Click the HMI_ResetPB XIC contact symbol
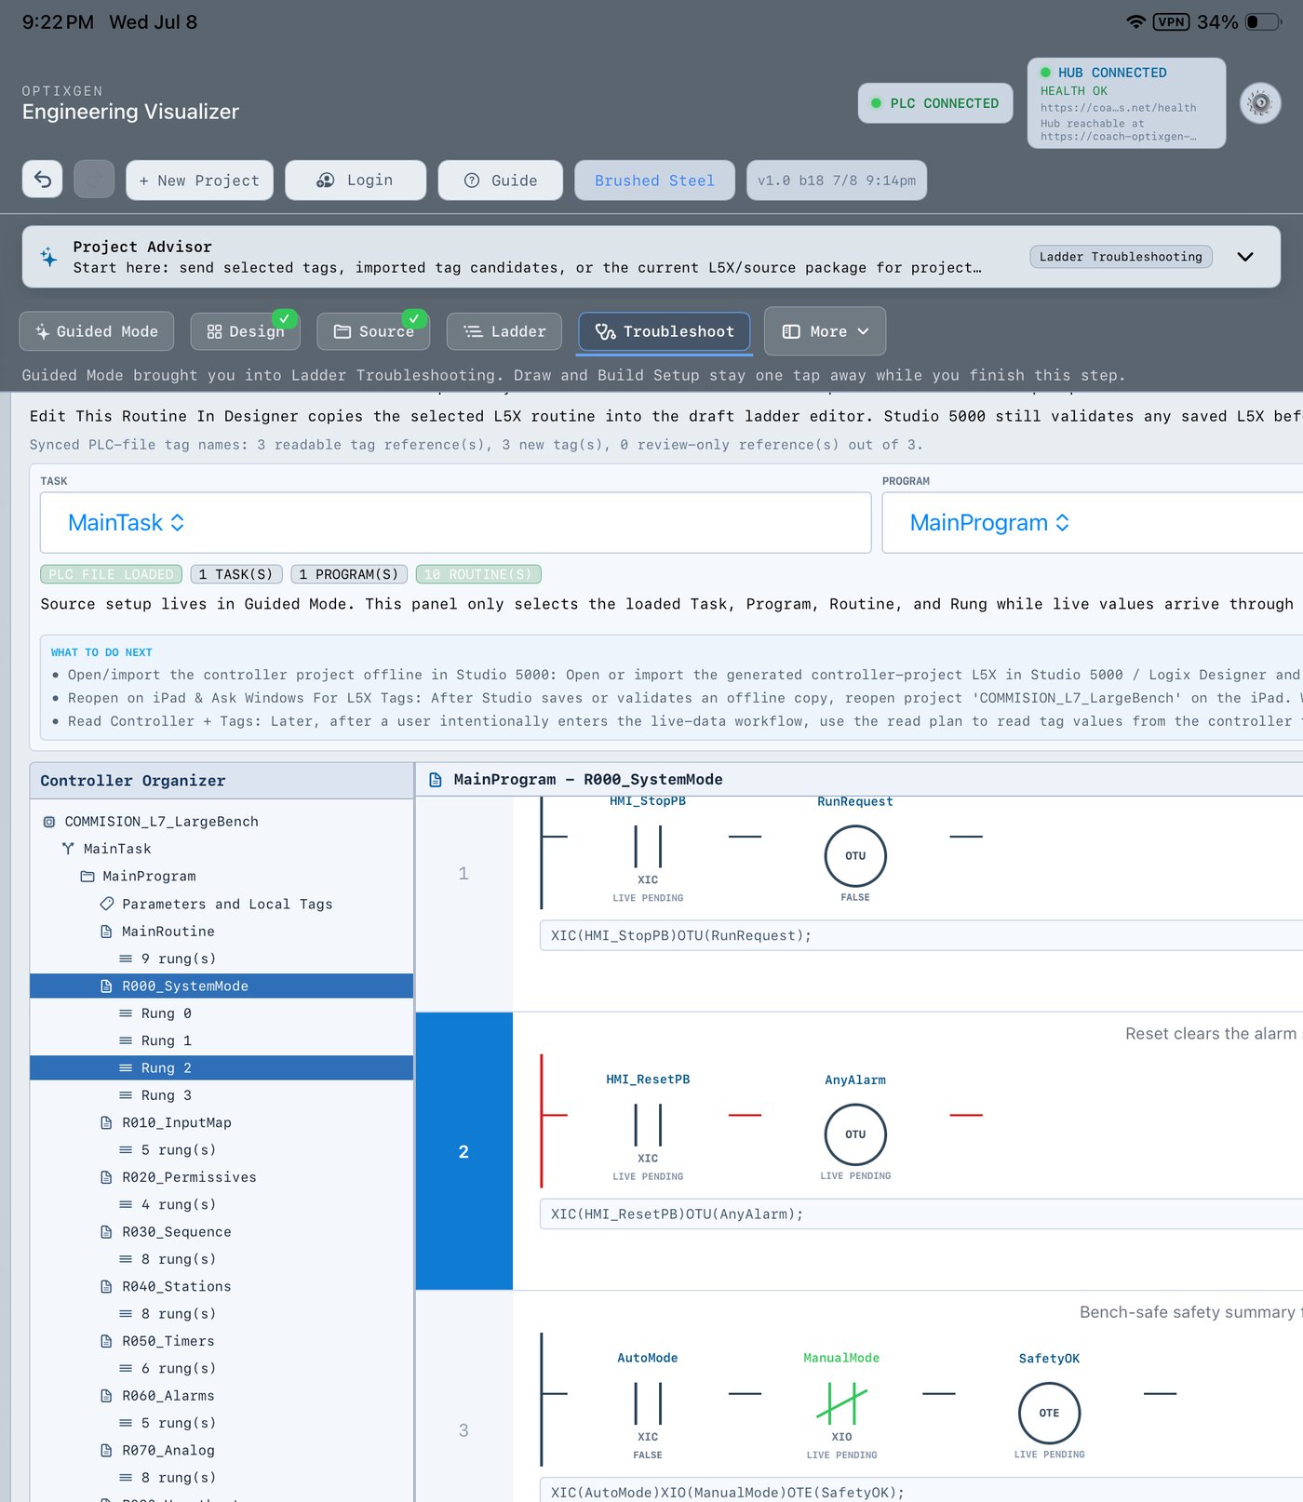 click(648, 1125)
